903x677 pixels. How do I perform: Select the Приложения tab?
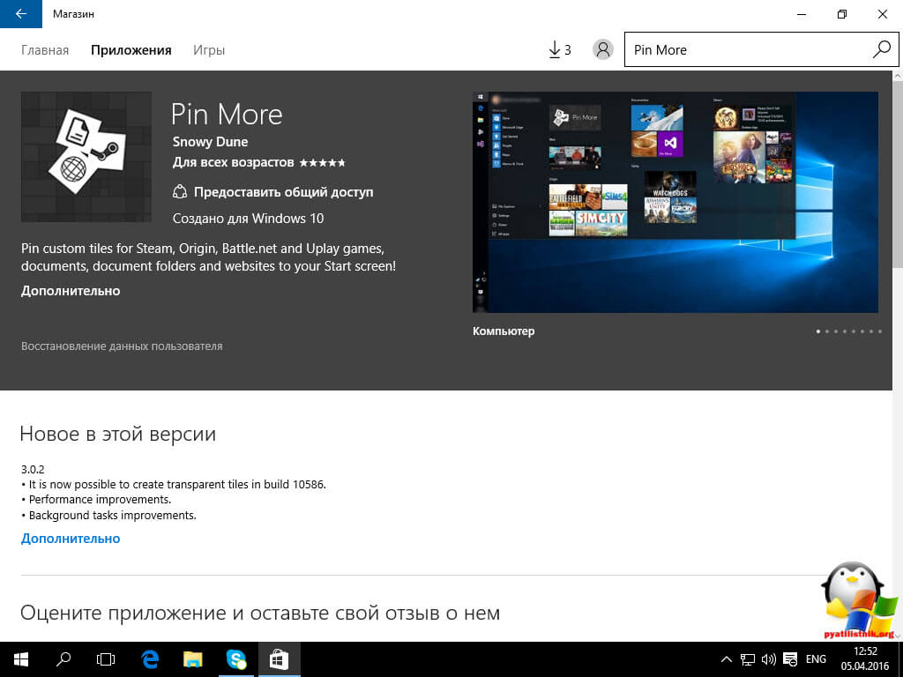(x=131, y=50)
